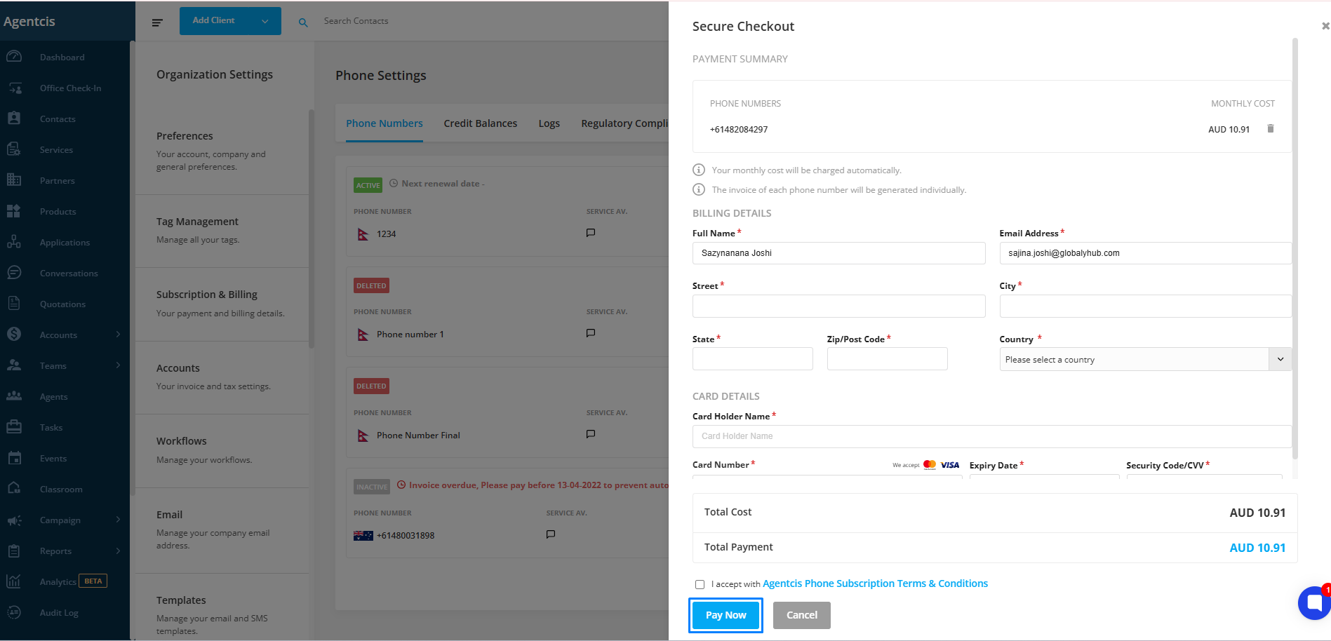Open Contacts in the sidebar
The image size is (1331, 641).
(58, 119)
